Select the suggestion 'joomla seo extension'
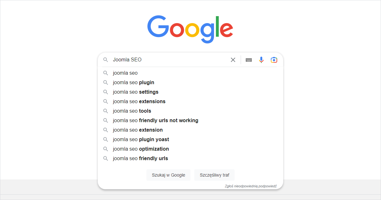 [x=138, y=130]
